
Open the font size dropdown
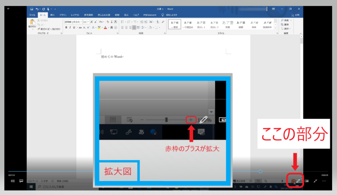[86, 22]
